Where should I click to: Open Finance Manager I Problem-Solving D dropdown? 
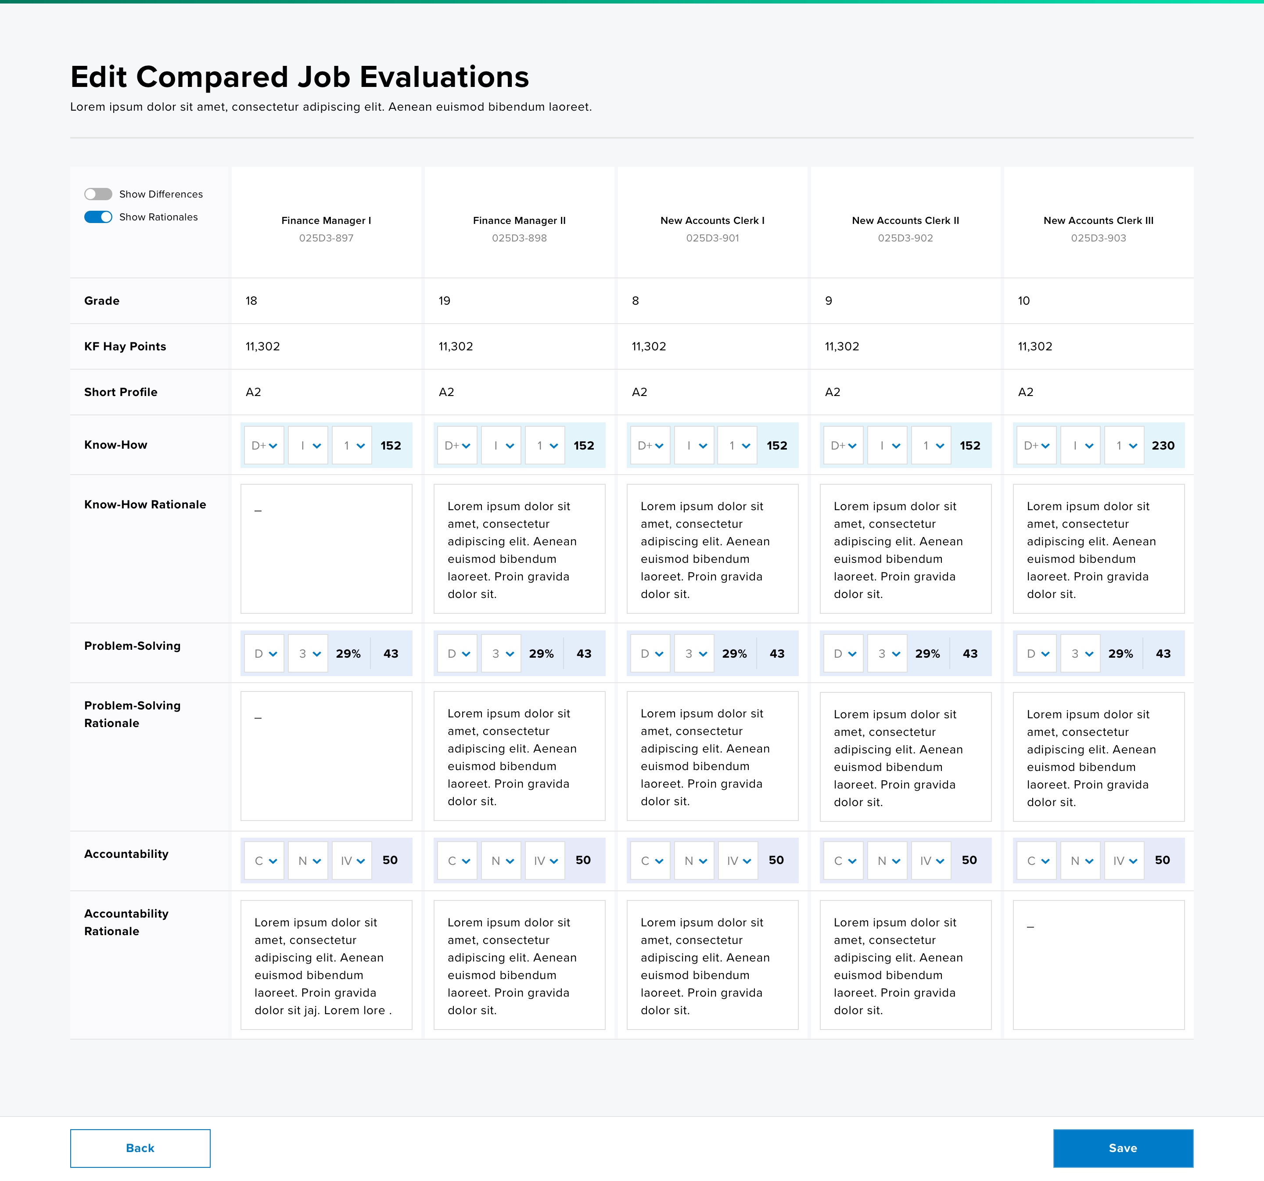tap(264, 653)
